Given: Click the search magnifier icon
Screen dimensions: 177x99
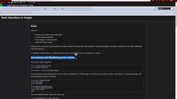Looking at the screenshot, I should pyautogui.click(x=157, y=9).
